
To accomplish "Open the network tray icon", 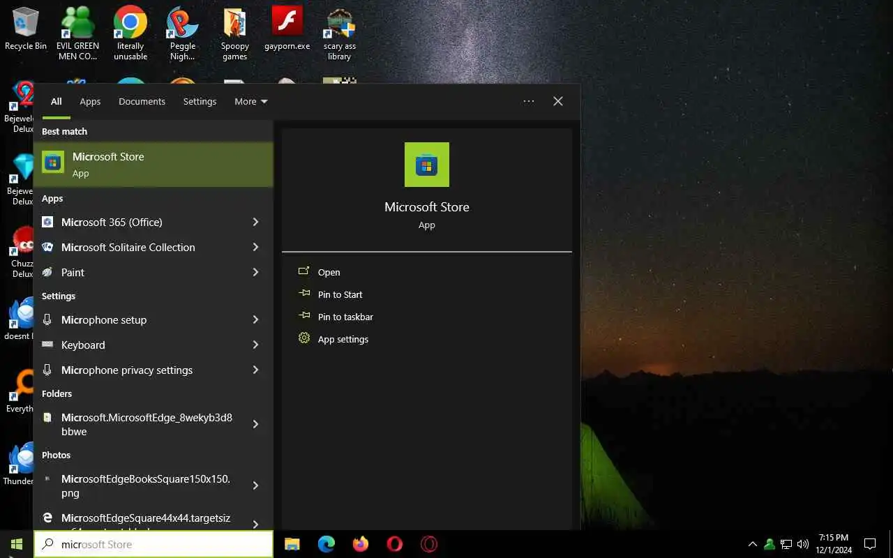I will 786,544.
